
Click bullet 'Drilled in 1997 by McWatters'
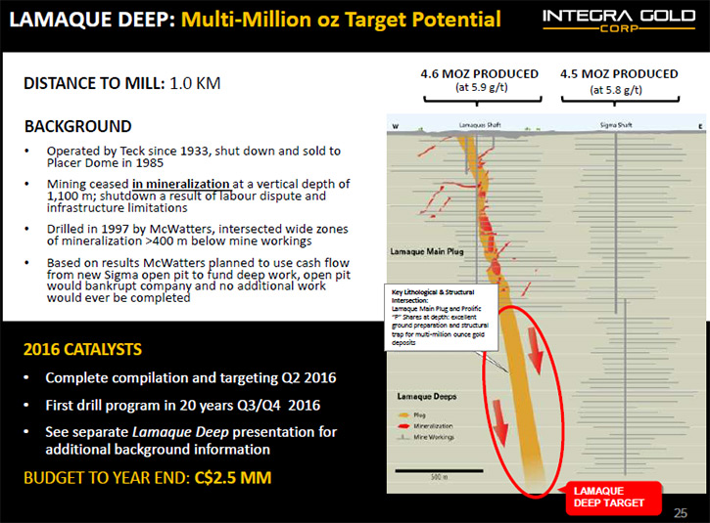[198, 235]
